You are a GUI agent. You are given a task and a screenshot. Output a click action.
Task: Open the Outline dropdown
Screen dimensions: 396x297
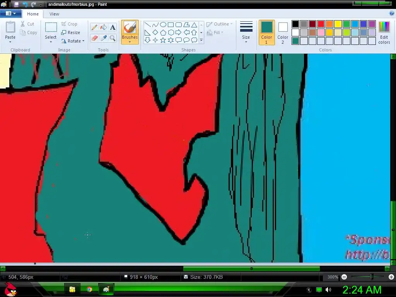click(x=220, y=24)
